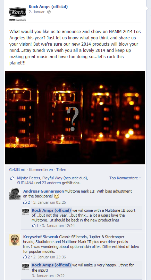The height and width of the screenshot is (280, 151).
Task: Open the Koch Amps (official) page title link
Action: point(48,7)
